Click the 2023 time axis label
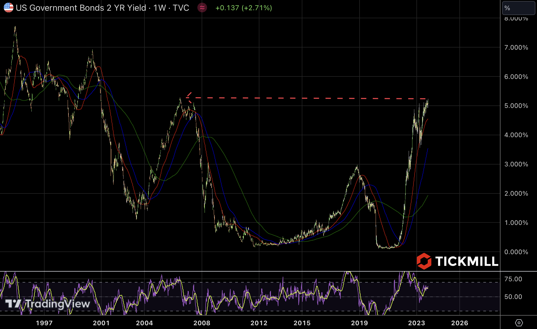 (x=416, y=323)
